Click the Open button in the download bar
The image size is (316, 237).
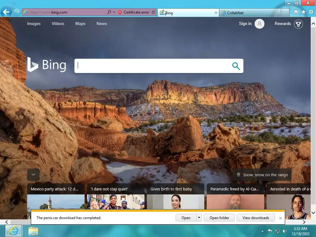[x=186, y=218]
